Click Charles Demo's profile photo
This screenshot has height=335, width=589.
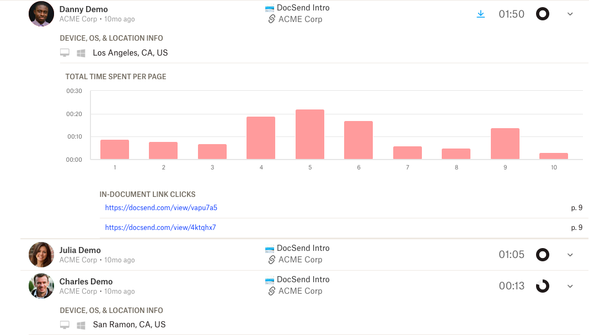point(41,286)
